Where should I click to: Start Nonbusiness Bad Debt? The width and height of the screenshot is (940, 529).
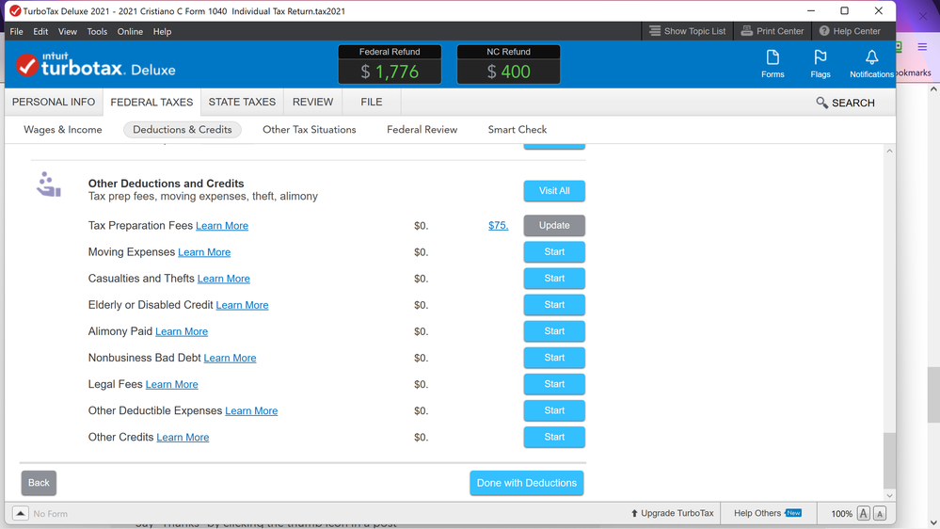554,358
